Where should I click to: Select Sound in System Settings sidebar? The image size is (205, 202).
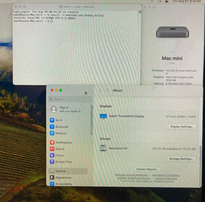[57, 149]
